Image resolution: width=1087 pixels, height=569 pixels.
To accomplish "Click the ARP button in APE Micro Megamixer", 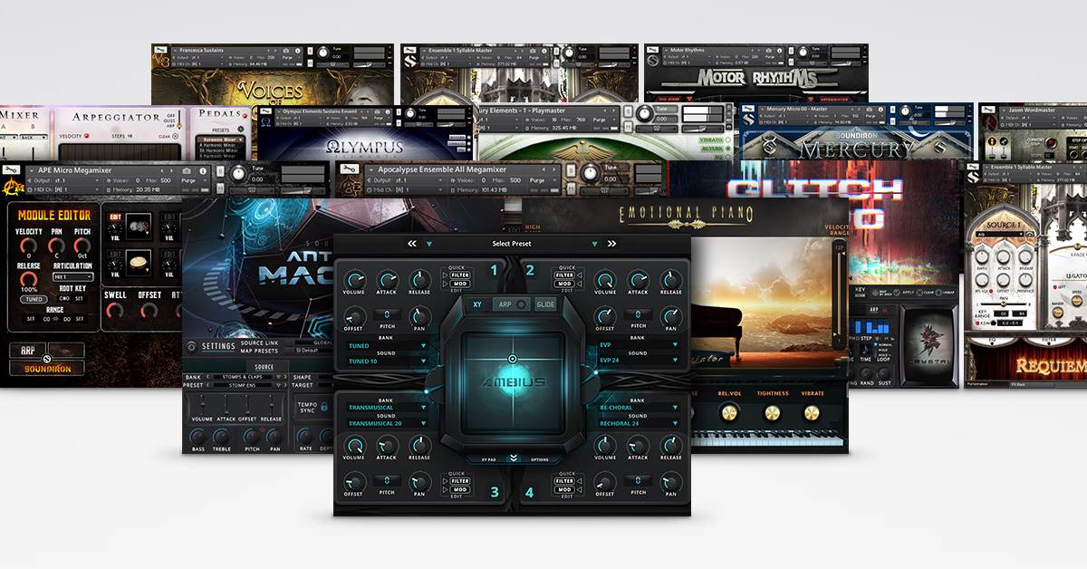I will [x=28, y=351].
